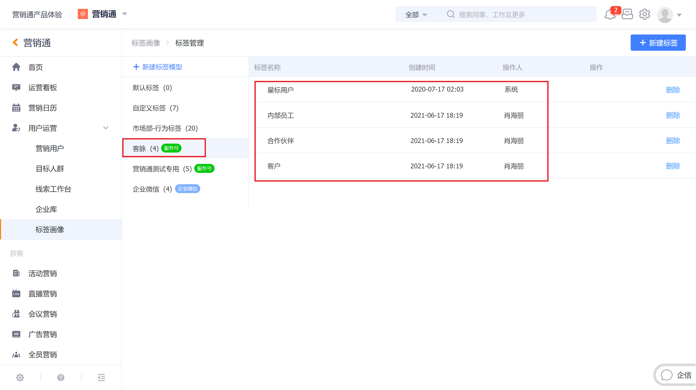Image resolution: width=696 pixels, height=390 pixels.
Task: Click the notification bell icon
Action: (x=610, y=14)
